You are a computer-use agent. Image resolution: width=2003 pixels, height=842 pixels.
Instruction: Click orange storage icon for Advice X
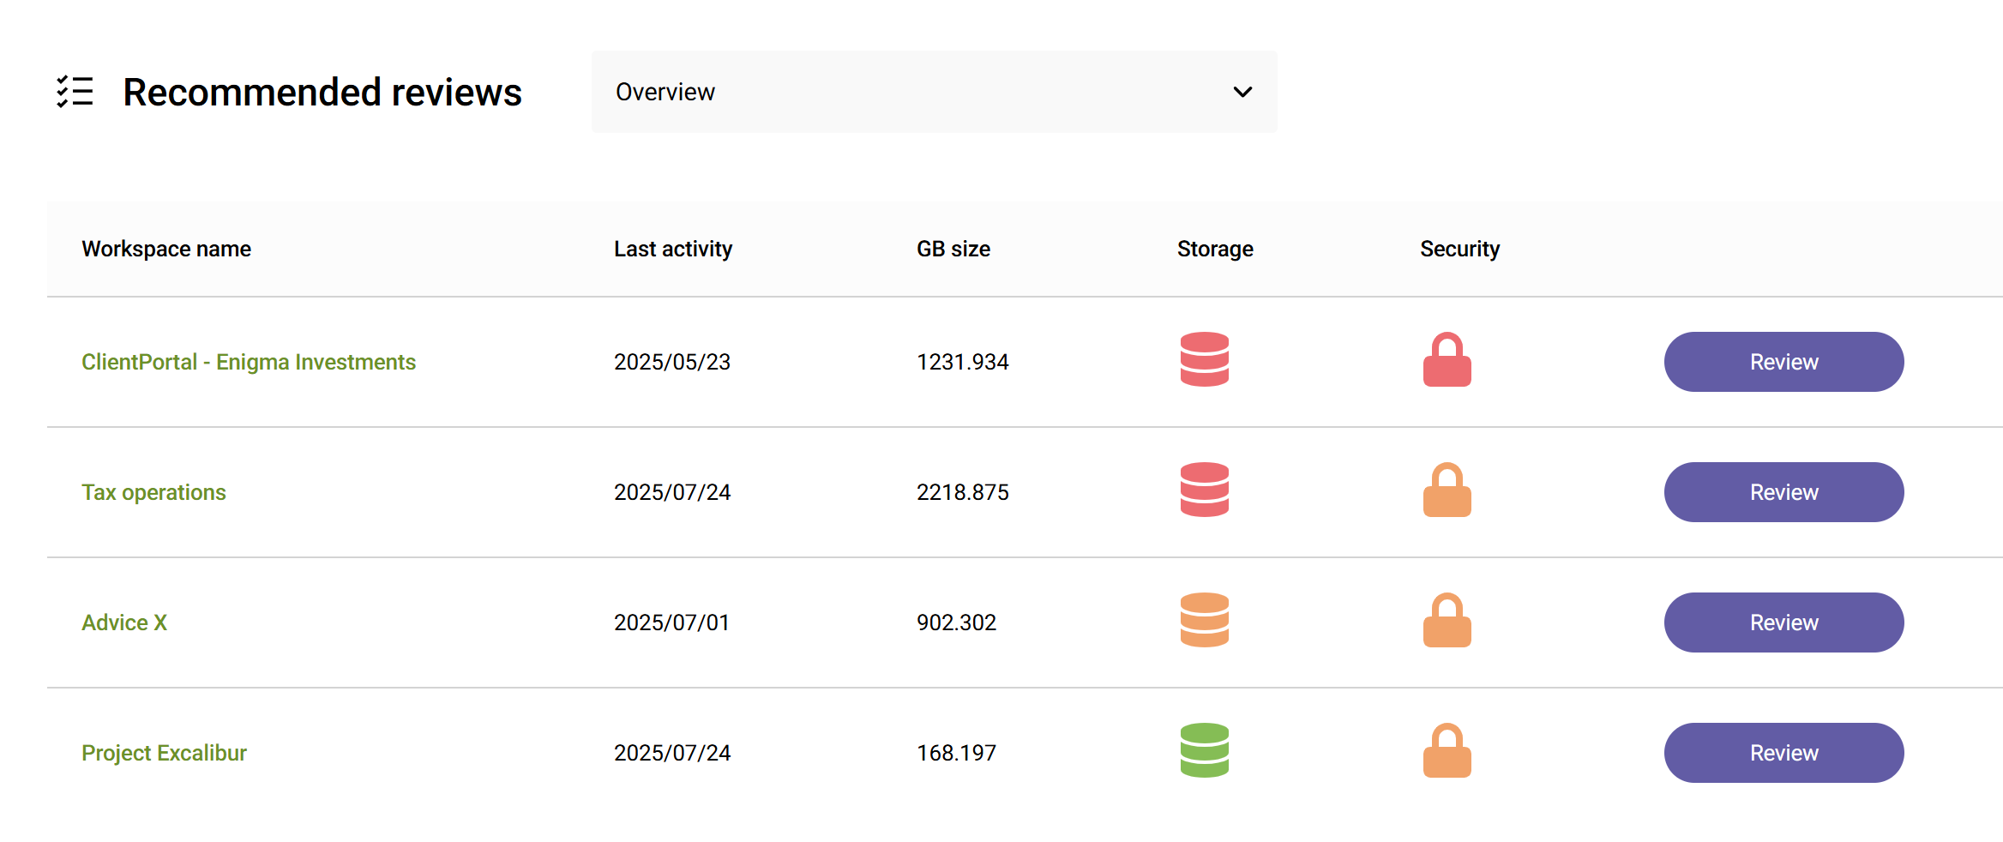click(x=1205, y=621)
